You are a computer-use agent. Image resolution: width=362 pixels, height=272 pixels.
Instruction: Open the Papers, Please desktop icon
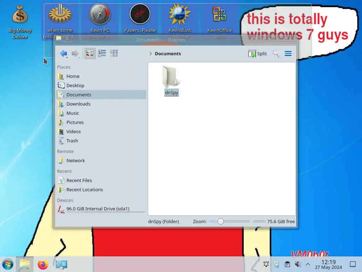[140, 18]
